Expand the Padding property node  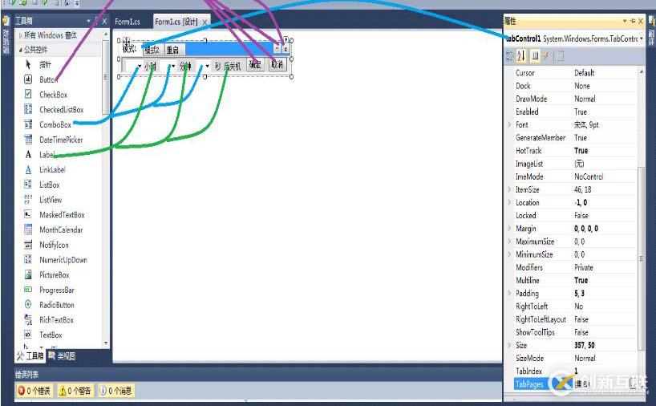tap(509, 294)
